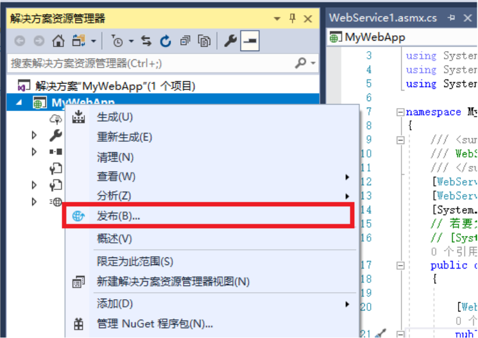Choose 管理 NuGet 程序包(N)...
This screenshot has height=338, width=478.
click(x=213, y=324)
